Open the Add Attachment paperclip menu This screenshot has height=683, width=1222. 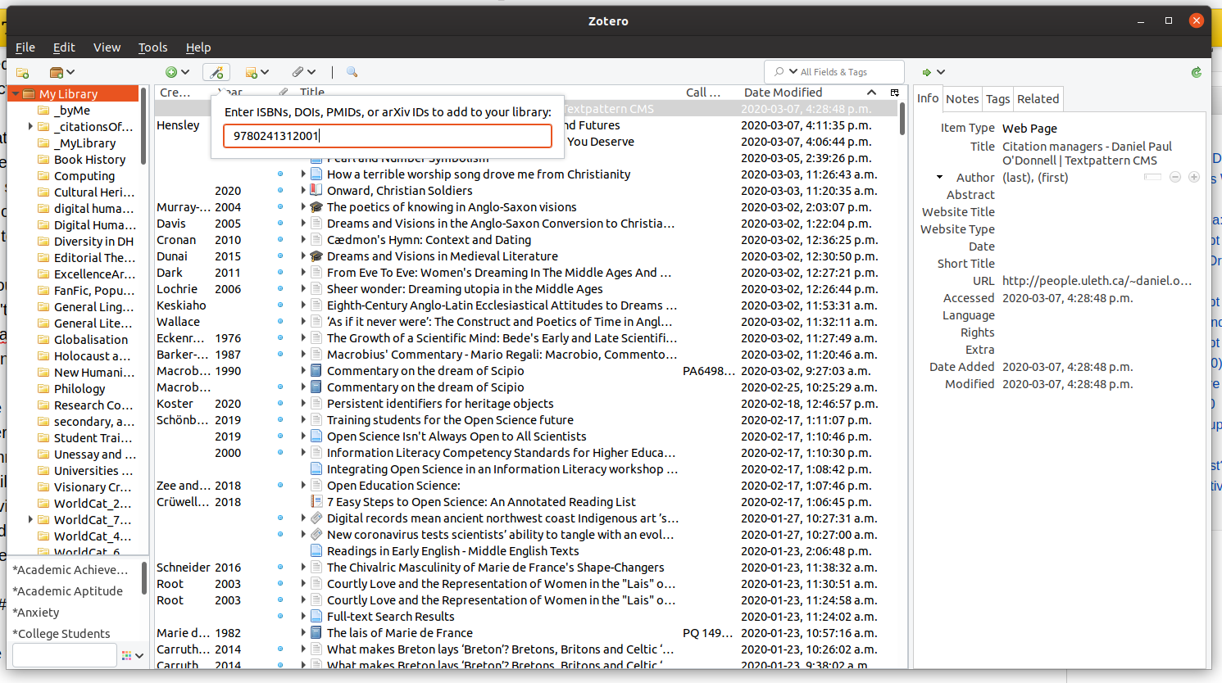pos(303,72)
